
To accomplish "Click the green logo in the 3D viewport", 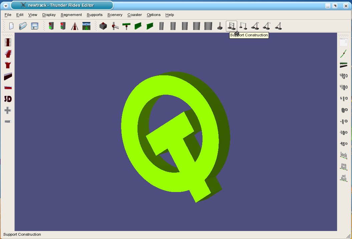I will click(x=175, y=137).
